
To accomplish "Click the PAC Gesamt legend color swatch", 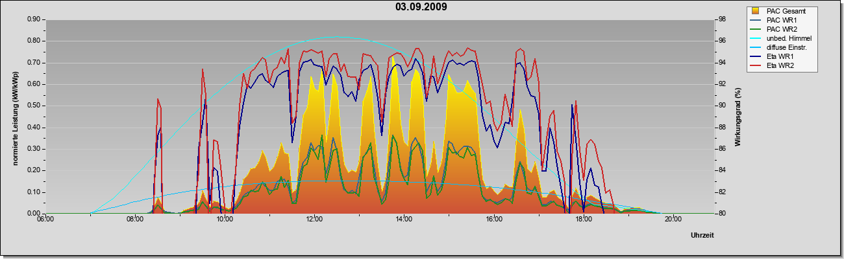I will [757, 11].
